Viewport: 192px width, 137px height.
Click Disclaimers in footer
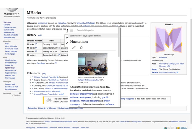[53, 128]
